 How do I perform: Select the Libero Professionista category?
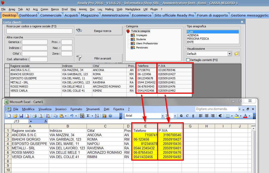[147, 44]
